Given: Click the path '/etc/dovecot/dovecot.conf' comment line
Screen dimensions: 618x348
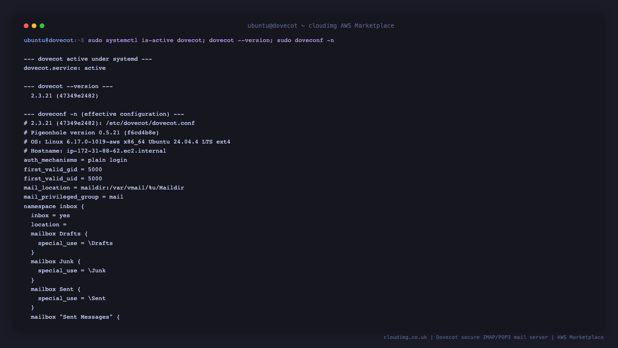Looking at the screenshot, I should [109, 123].
